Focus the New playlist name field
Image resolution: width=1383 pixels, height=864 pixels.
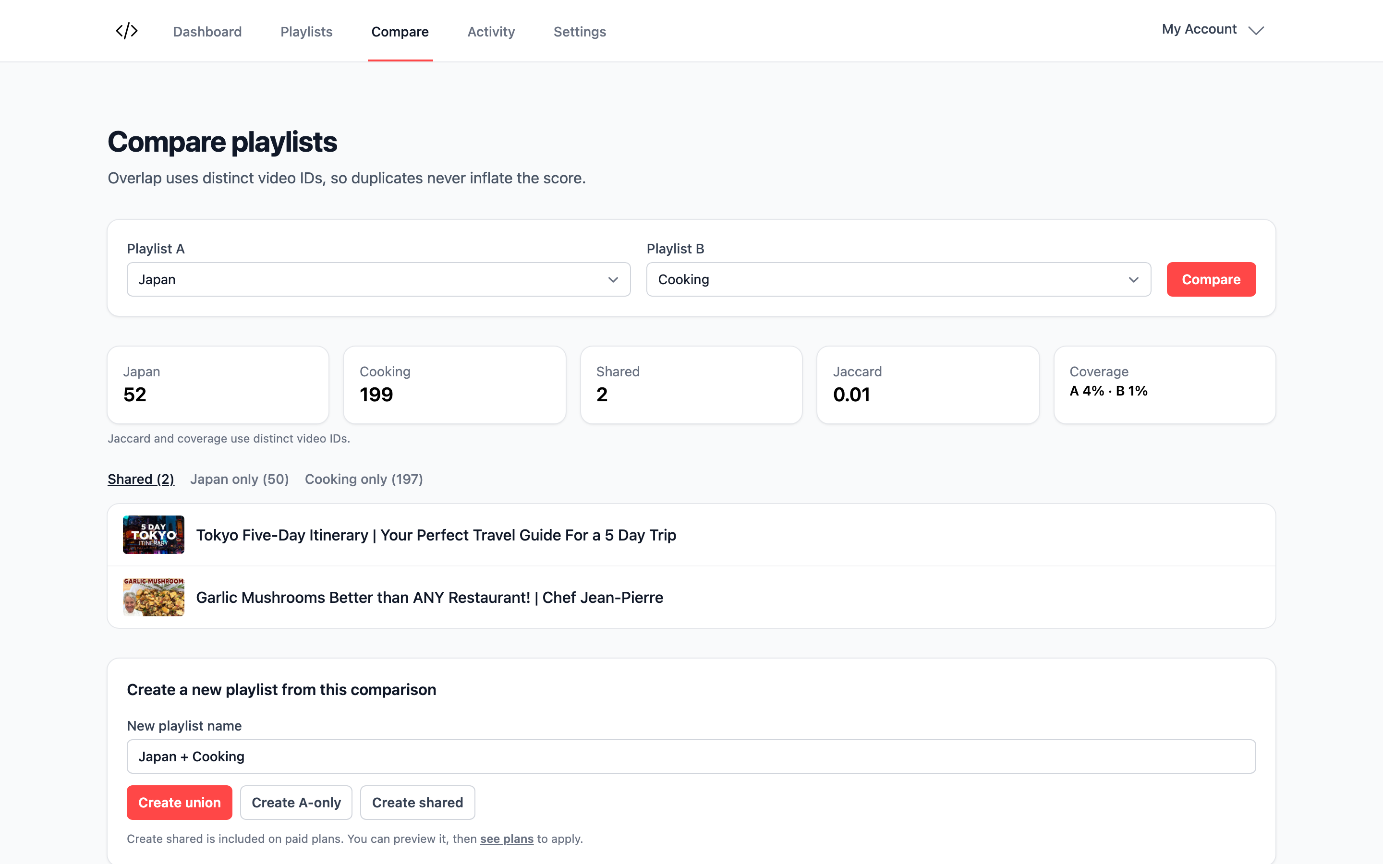(x=691, y=756)
